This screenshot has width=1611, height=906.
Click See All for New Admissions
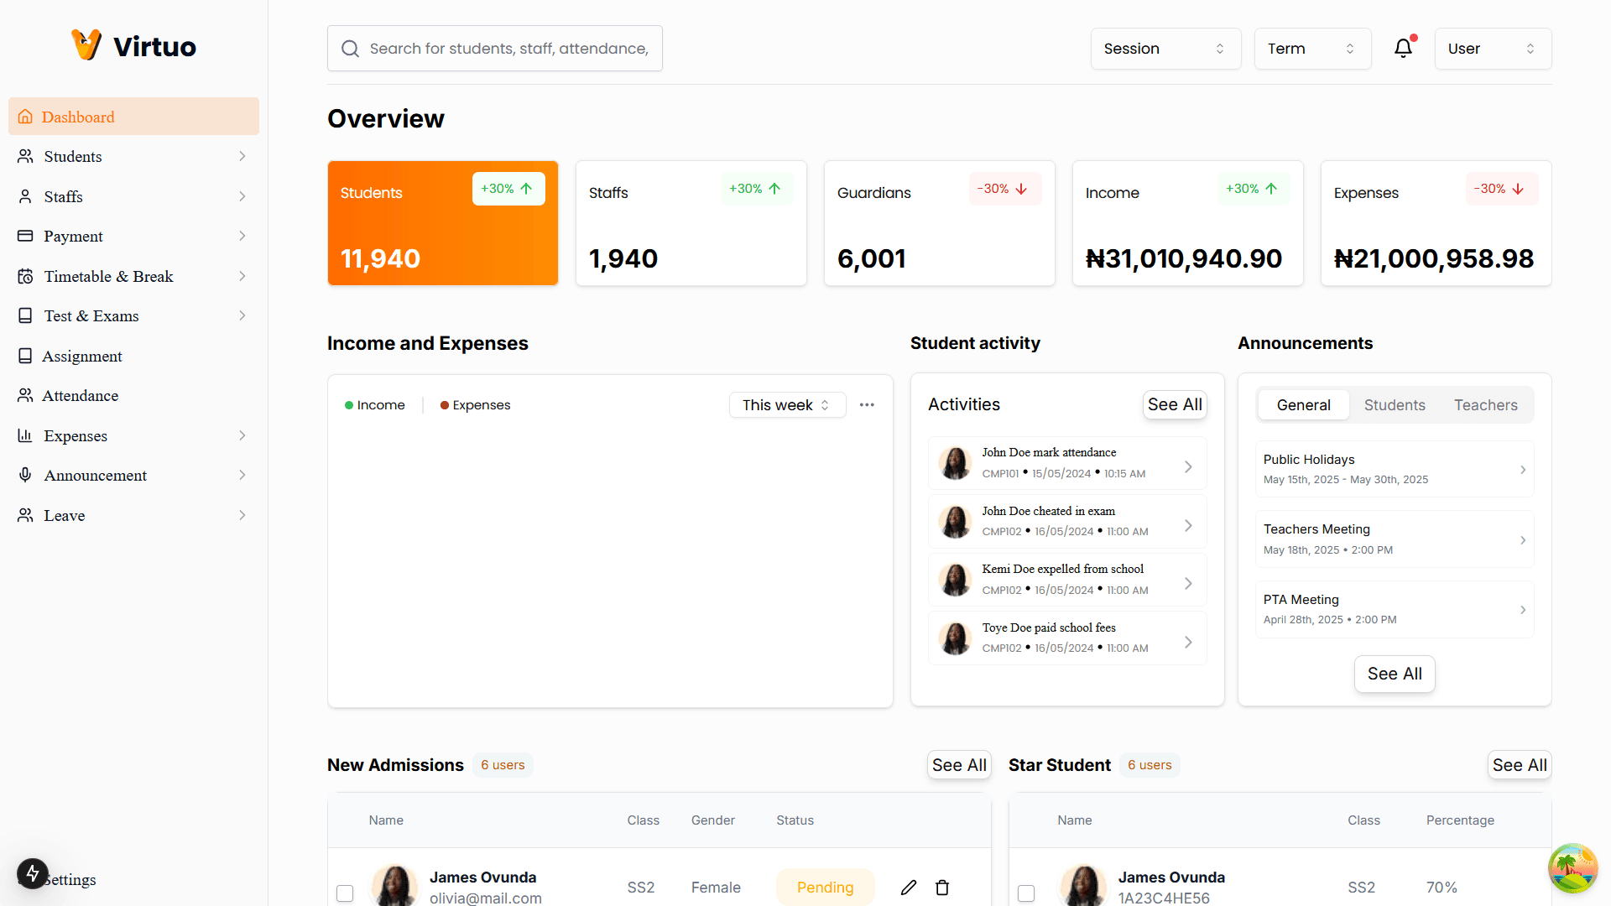959,765
